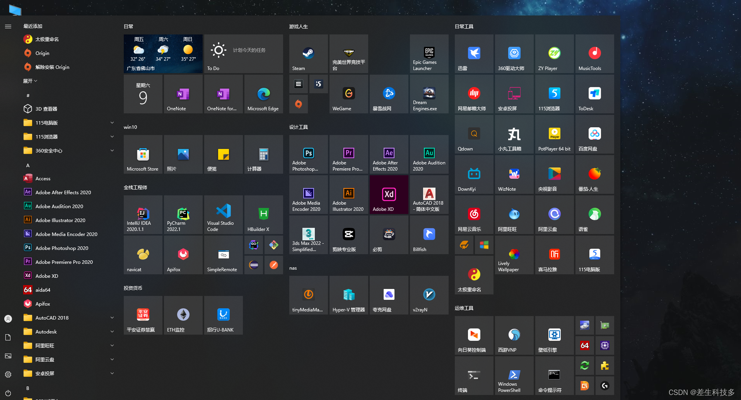This screenshot has width=741, height=400.
Task: Open the calendar tile showing 星期六 9
Action: (x=143, y=94)
